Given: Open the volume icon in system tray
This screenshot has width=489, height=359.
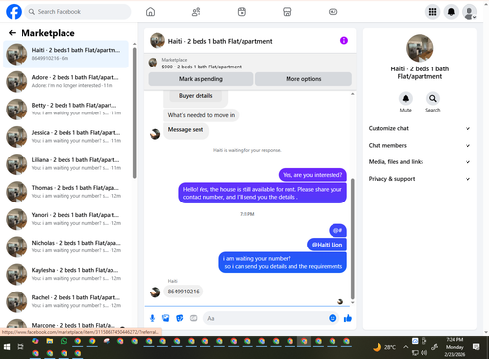Looking at the screenshot, I should tap(423, 352).
